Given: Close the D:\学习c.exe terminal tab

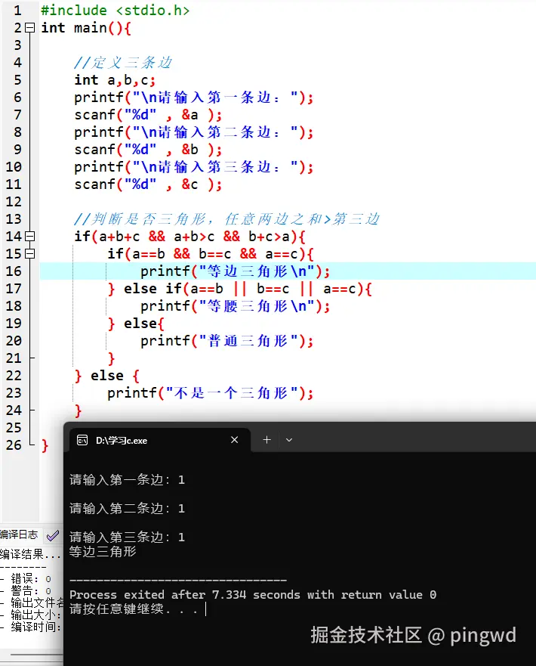Looking at the screenshot, I should pos(235,440).
